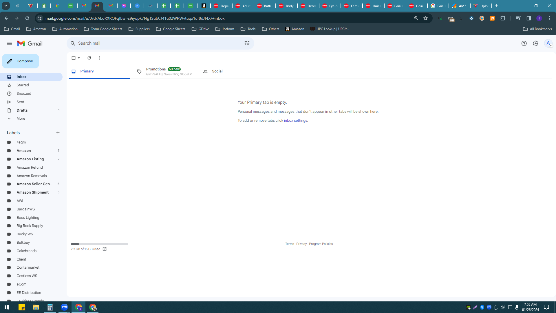
Task: Open the tab search dropdown arrow
Action: point(6,6)
